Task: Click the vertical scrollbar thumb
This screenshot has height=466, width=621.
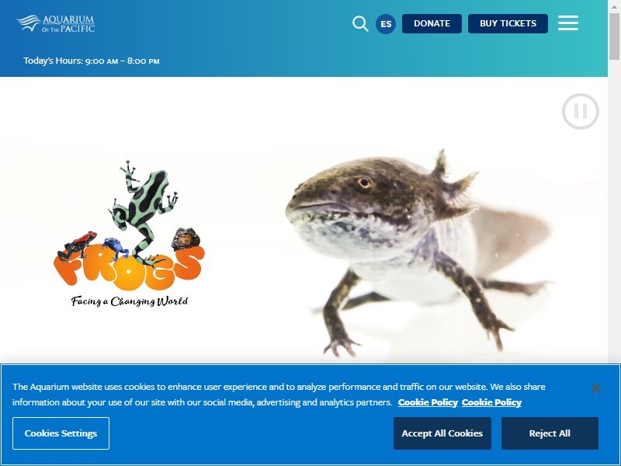Action: tap(614, 37)
